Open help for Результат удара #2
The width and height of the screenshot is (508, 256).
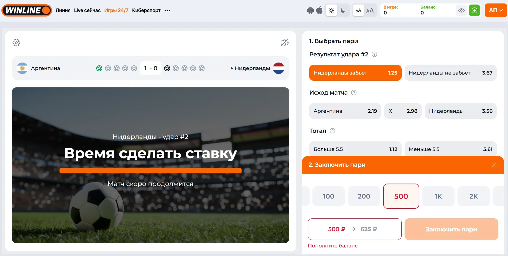374,55
